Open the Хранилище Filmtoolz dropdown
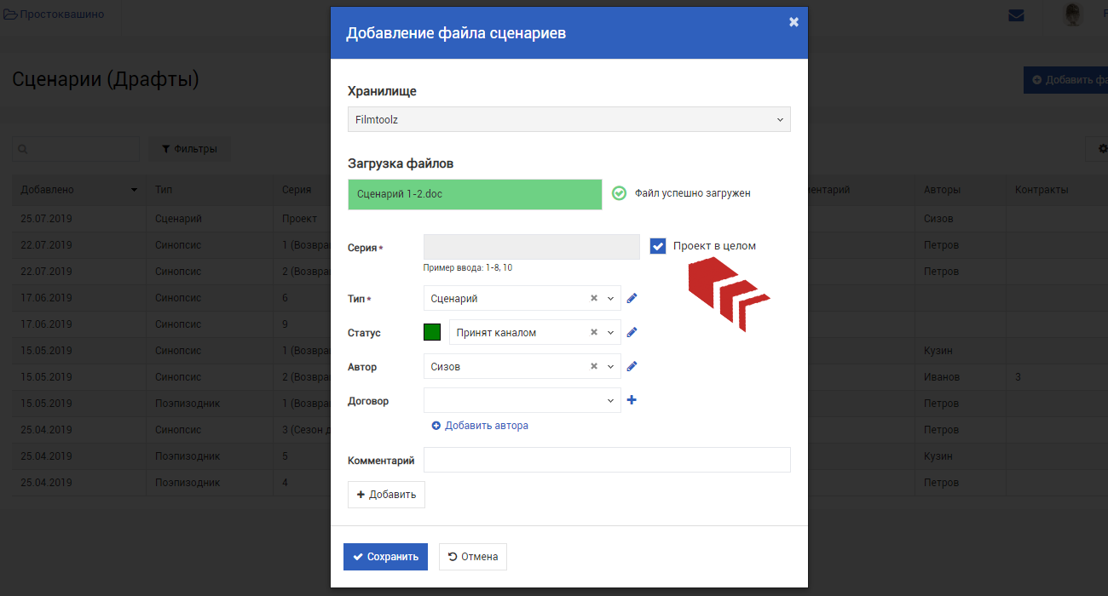 [569, 119]
